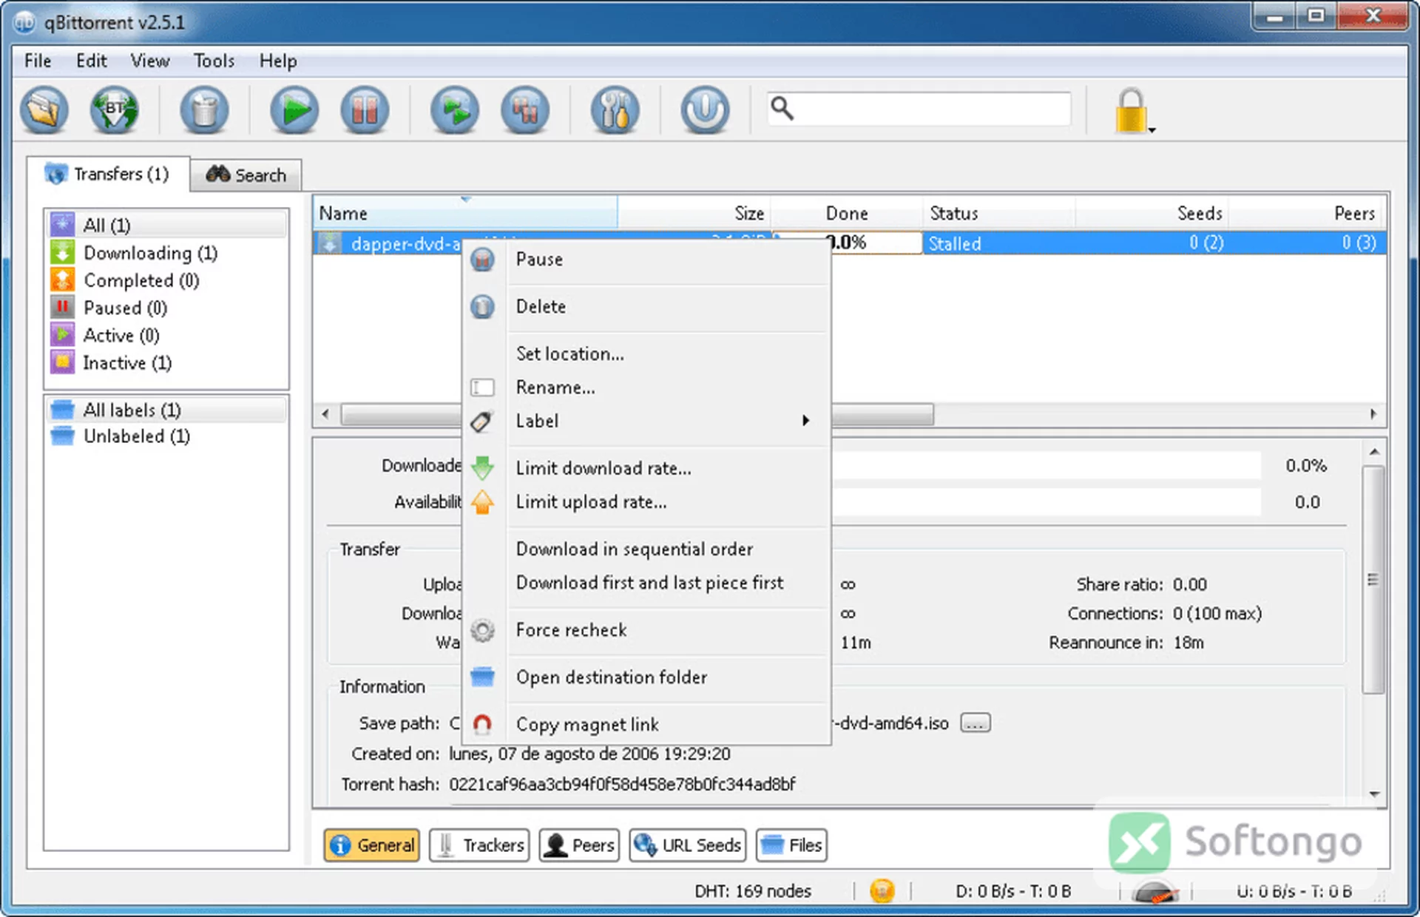Pause all torrents toolbar icon

(525, 111)
